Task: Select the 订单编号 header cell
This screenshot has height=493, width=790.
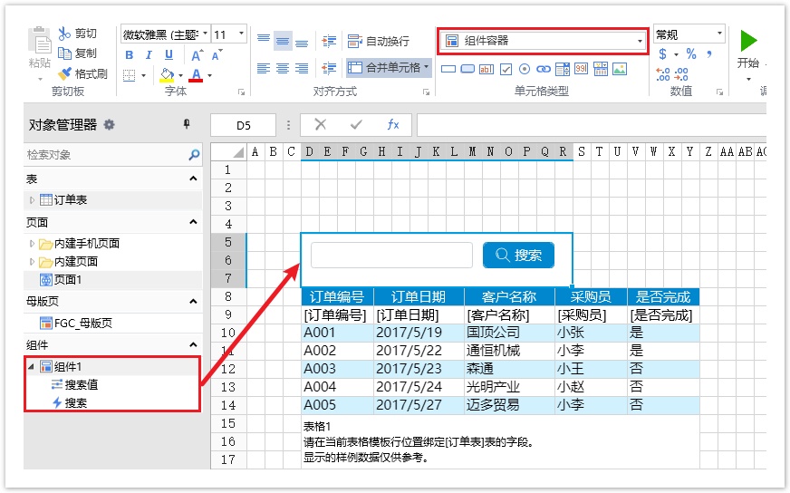Action: coord(337,296)
